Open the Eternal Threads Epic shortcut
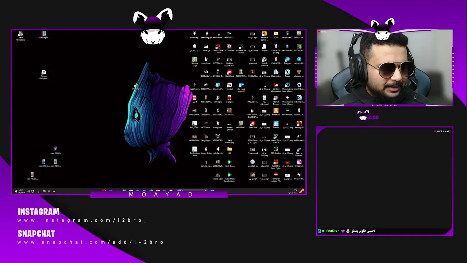Viewport: 467px width, 263px height. click(276, 100)
